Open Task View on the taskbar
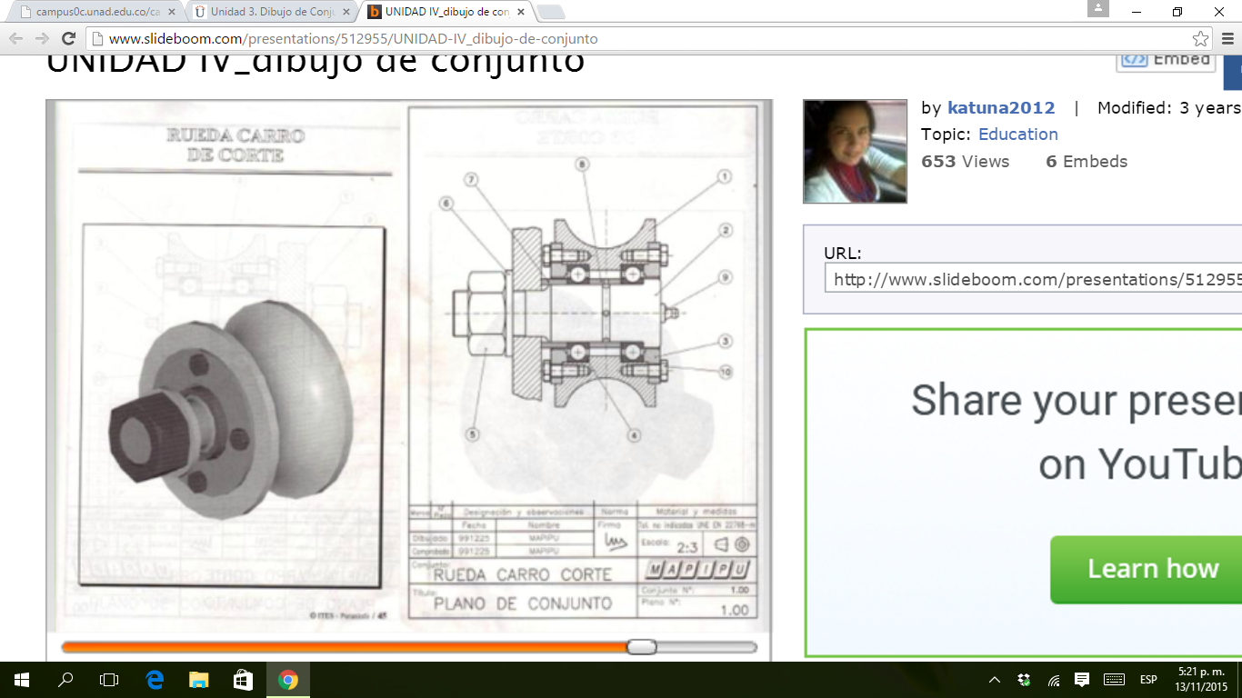1242x698 pixels. point(109,680)
